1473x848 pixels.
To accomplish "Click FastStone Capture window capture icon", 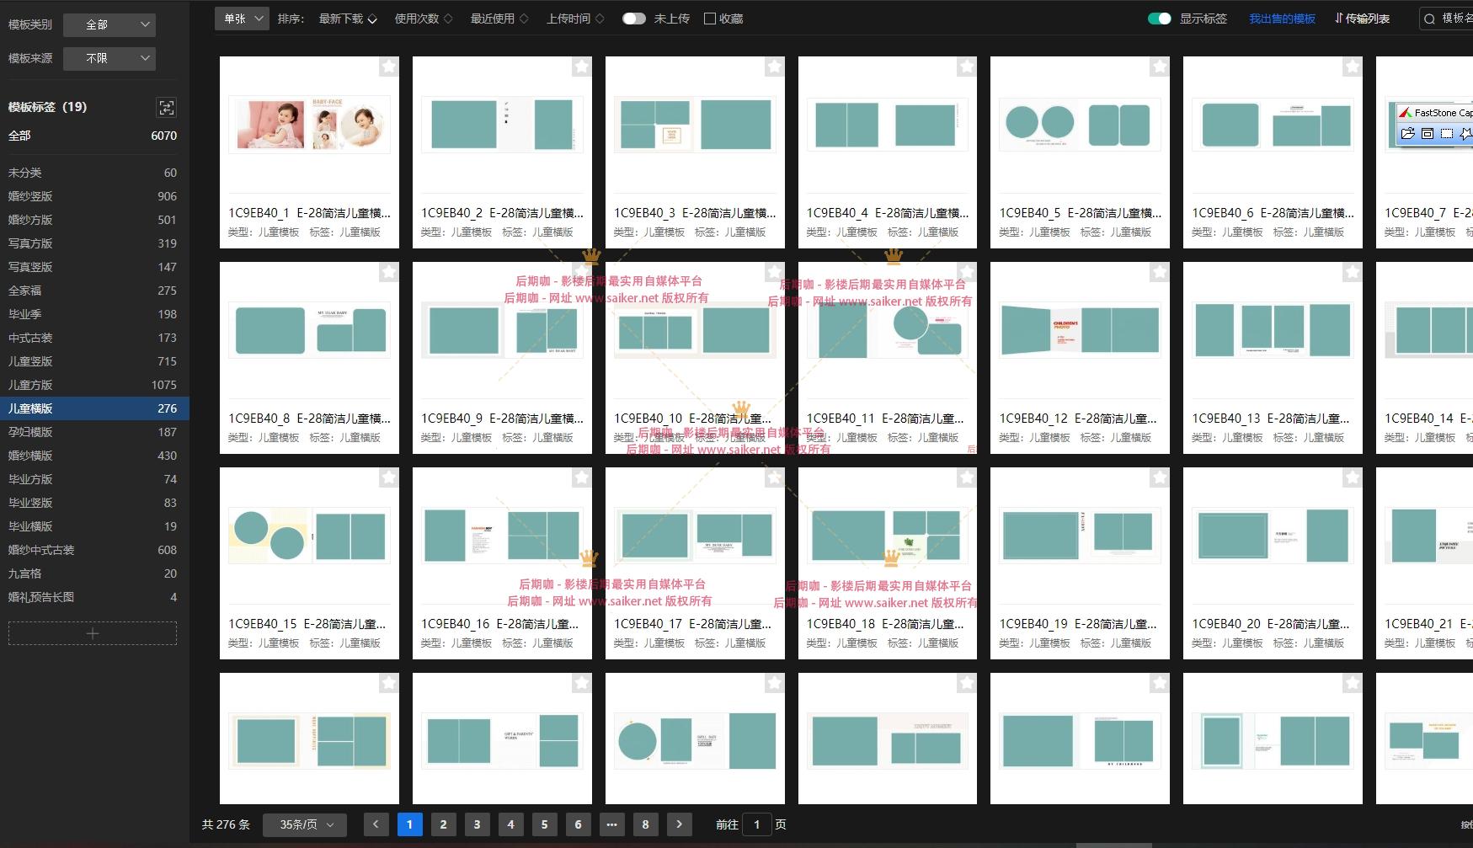I will click(x=1428, y=133).
